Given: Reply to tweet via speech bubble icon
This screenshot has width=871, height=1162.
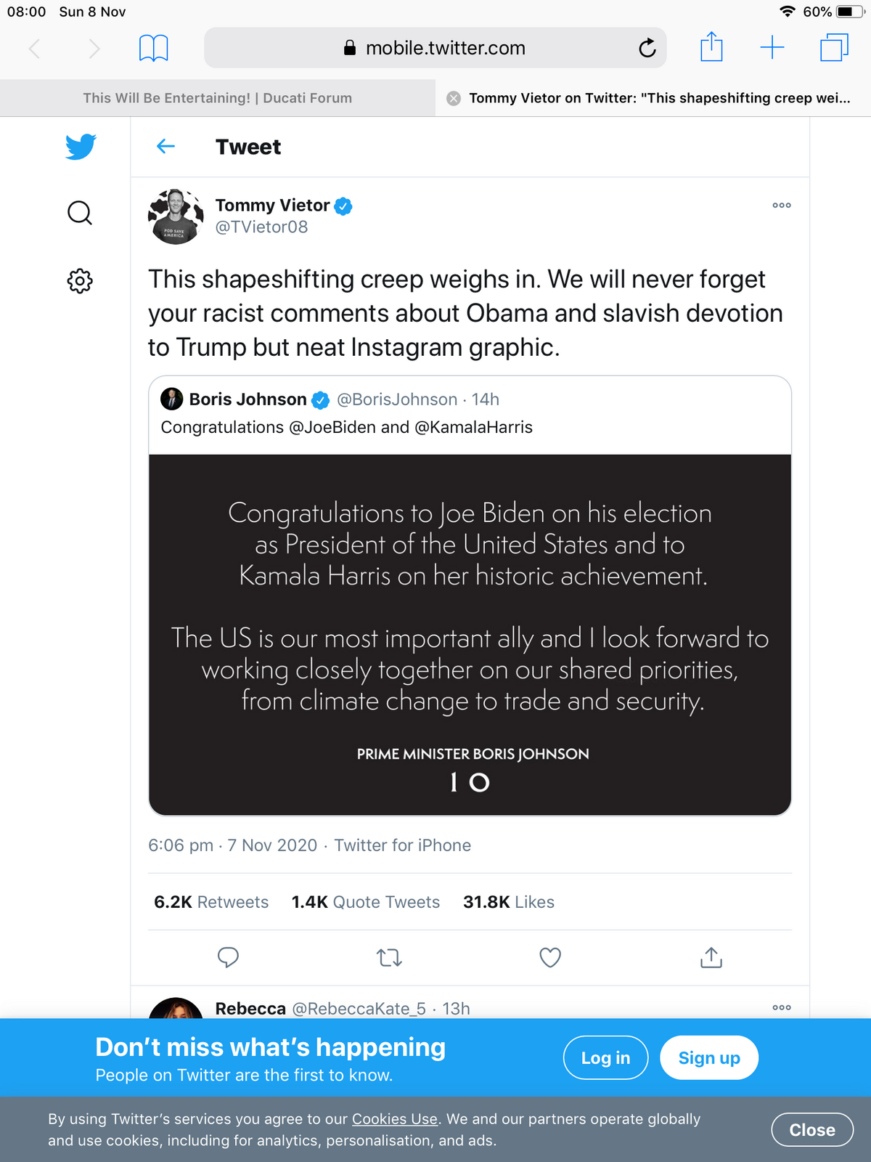Looking at the screenshot, I should pos(228,957).
